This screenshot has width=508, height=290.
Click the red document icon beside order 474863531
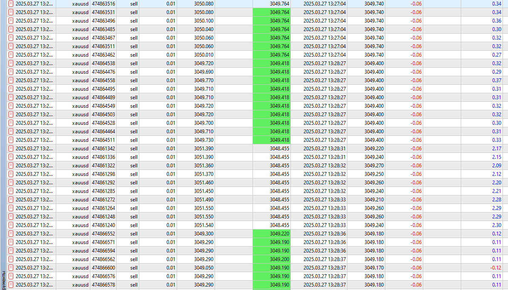[11, 12]
